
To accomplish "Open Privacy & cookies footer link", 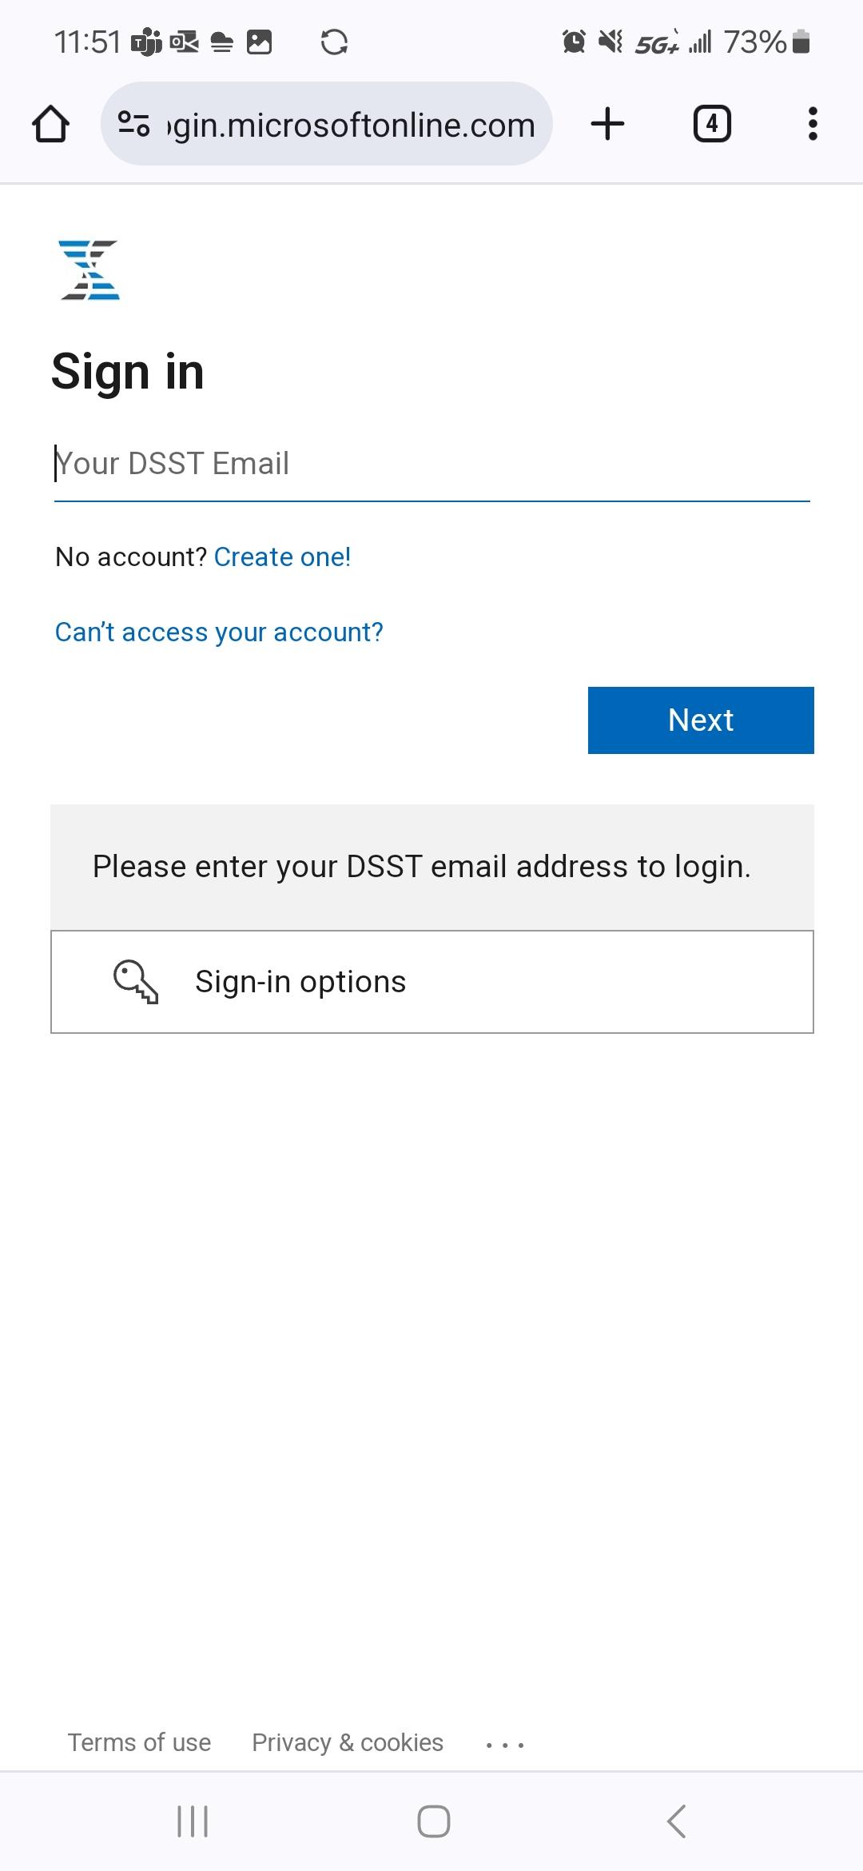I will pos(348,1742).
